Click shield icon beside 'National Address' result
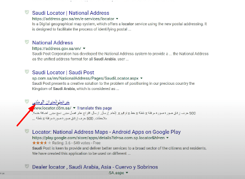This screenshot has width=245, height=179. 27,42
